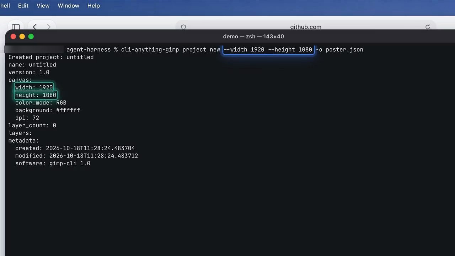Screen dimensions: 455x256
Task: Go back in the browser window
Action: (x=35, y=27)
